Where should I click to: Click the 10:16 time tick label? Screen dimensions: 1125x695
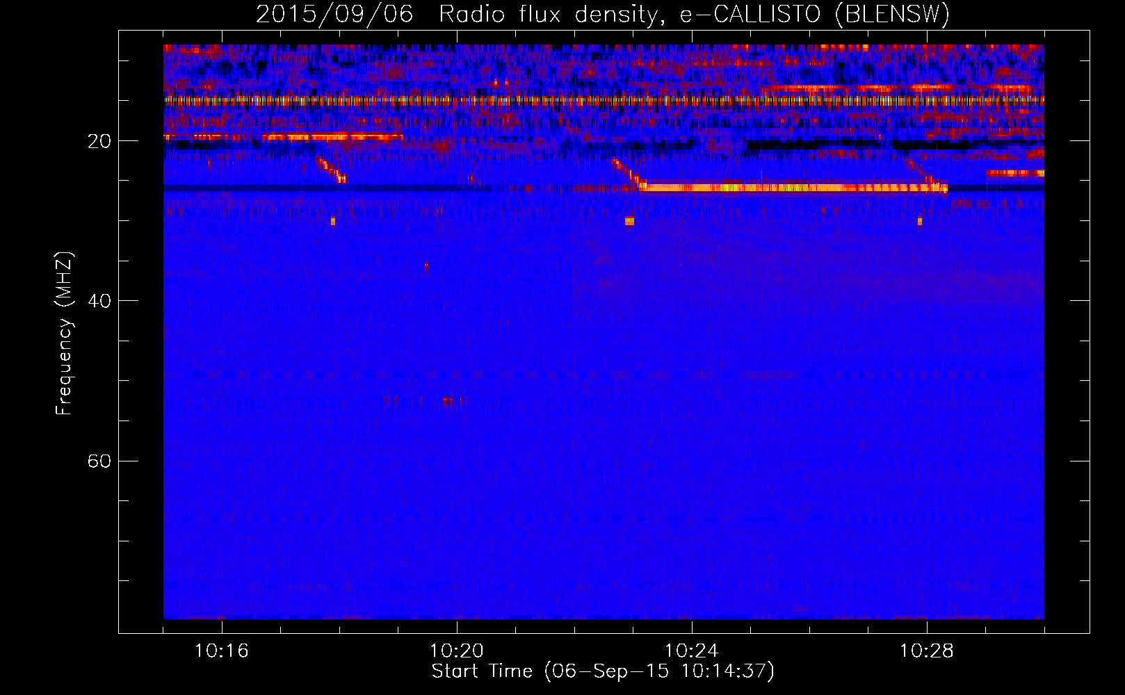click(221, 651)
